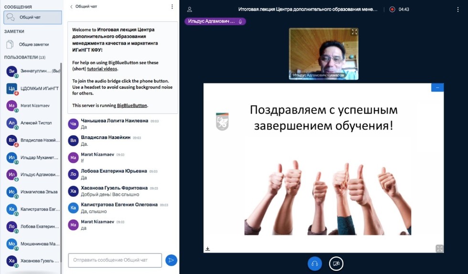This screenshot has height=274, width=468.
Task: Select Общий чат in the sidebar
Action: point(33,17)
